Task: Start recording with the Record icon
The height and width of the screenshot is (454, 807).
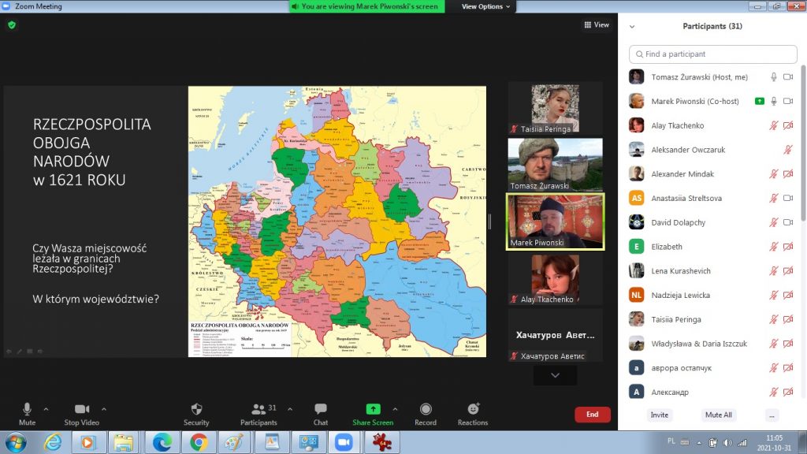Action: (x=426, y=409)
